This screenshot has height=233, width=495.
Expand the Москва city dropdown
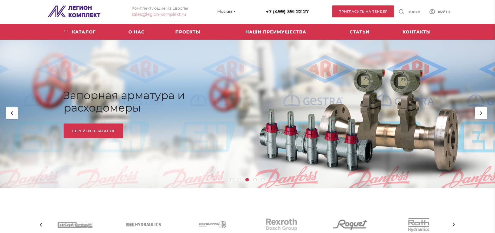point(226,11)
